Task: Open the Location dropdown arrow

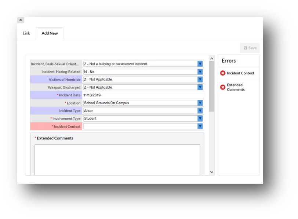Action: pyautogui.click(x=200, y=103)
